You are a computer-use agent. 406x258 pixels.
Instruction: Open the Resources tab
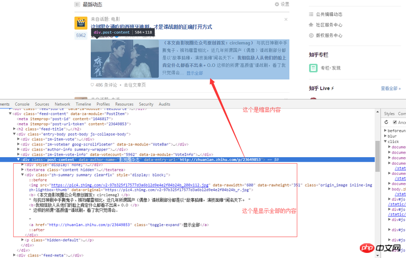[x=124, y=104]
